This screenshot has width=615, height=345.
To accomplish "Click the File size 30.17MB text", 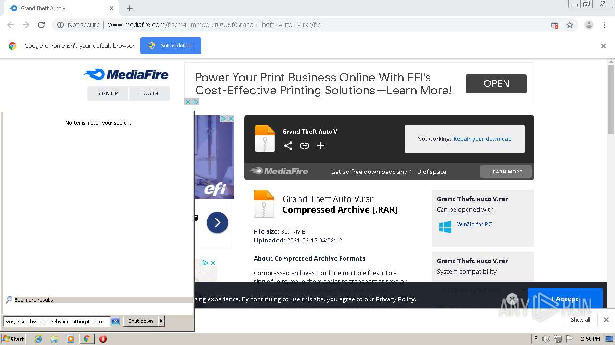I will click(280, 232).
